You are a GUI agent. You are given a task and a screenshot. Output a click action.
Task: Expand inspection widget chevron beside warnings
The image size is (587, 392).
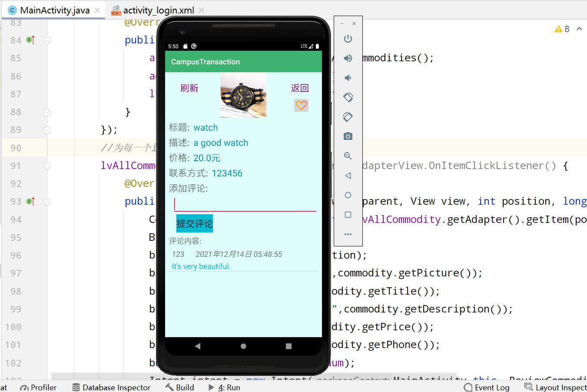[x=579, y=29]
